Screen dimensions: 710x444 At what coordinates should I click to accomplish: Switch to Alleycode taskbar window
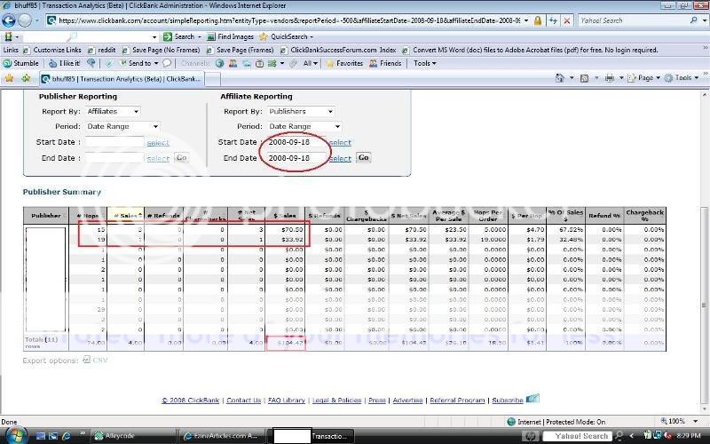coord(133,436)
